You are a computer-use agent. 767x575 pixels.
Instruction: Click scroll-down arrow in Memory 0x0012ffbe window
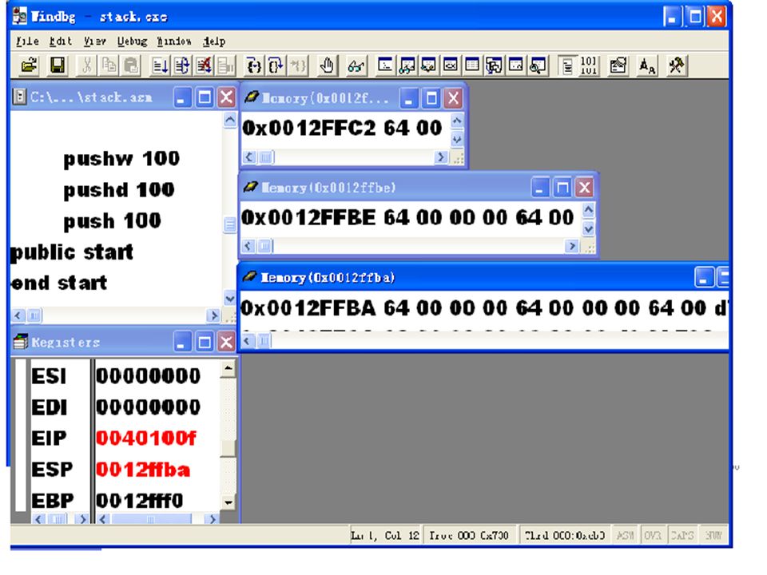589,228
